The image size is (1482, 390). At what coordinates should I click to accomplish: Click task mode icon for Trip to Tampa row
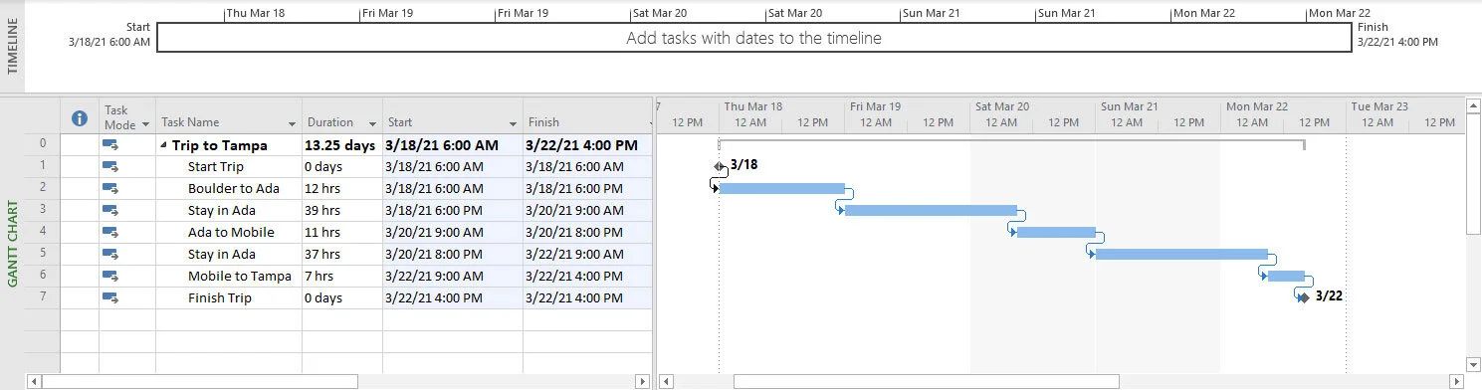[x=110, y=145]
